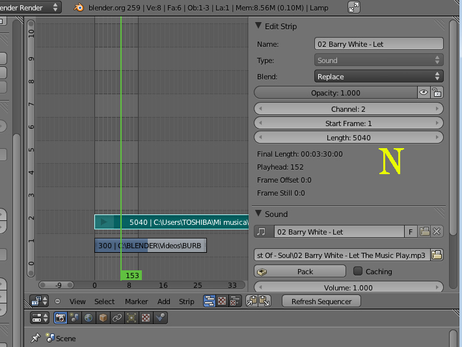Click the sequencer vertical channel scrollbar

pos(31,148)
